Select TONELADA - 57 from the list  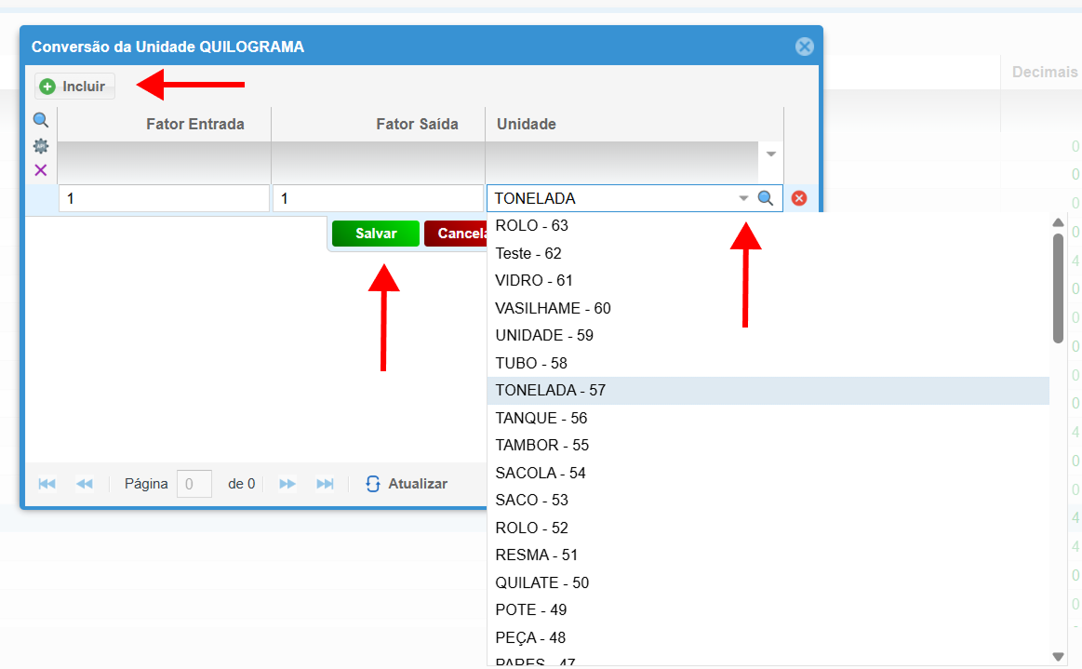(551, 391)
